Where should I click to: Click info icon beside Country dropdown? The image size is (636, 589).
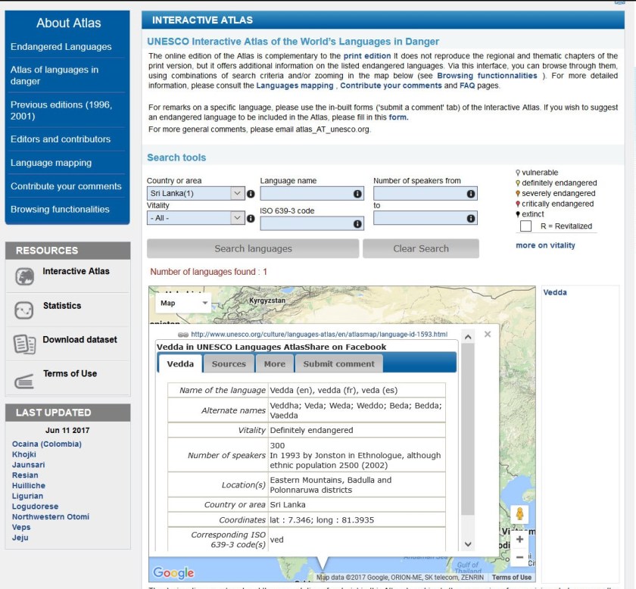[x=251, y=194]
